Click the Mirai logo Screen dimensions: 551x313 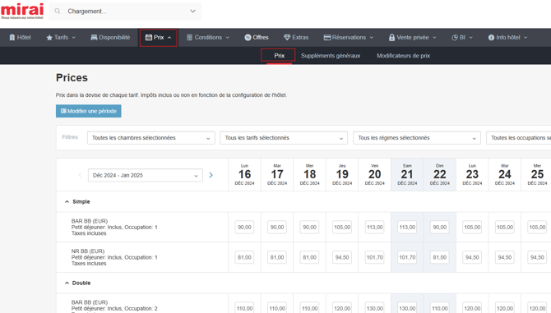pyautogui.click(x=22, y=12)
